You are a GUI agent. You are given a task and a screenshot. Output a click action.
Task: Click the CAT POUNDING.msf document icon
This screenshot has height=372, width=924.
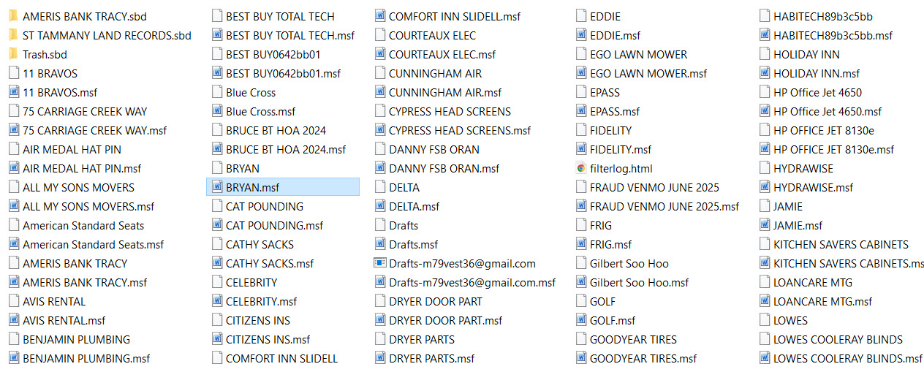point(216,225)
